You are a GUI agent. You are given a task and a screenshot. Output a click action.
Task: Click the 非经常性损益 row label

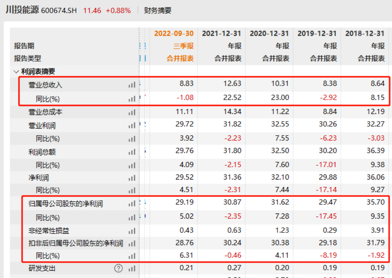point(49,231)
